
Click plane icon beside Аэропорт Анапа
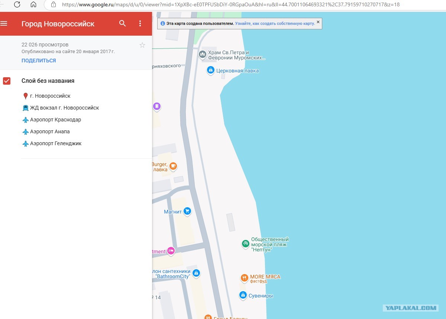coord(25,132)
